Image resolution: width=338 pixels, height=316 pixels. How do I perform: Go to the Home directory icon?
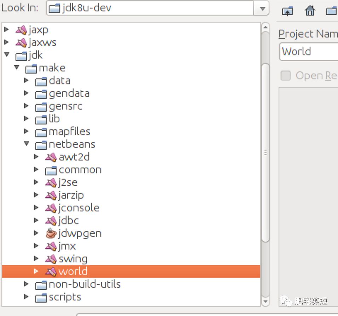click(310, 10)
